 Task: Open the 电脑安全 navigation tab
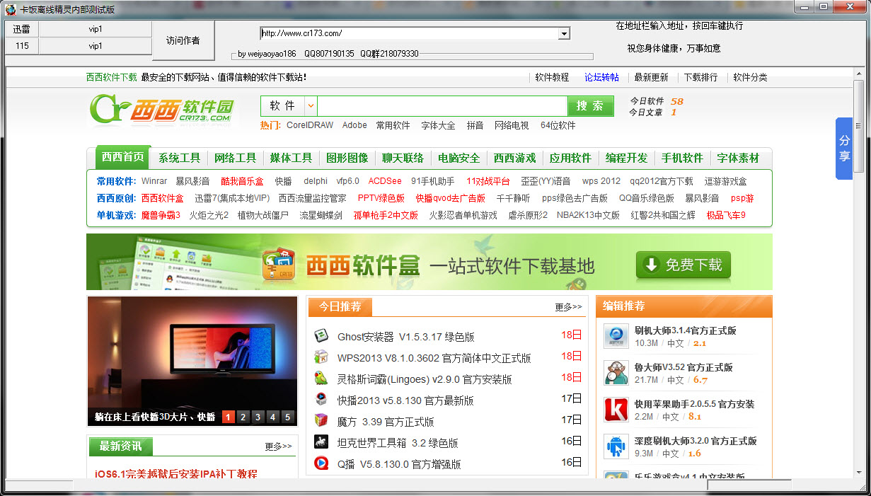[458, 158]
